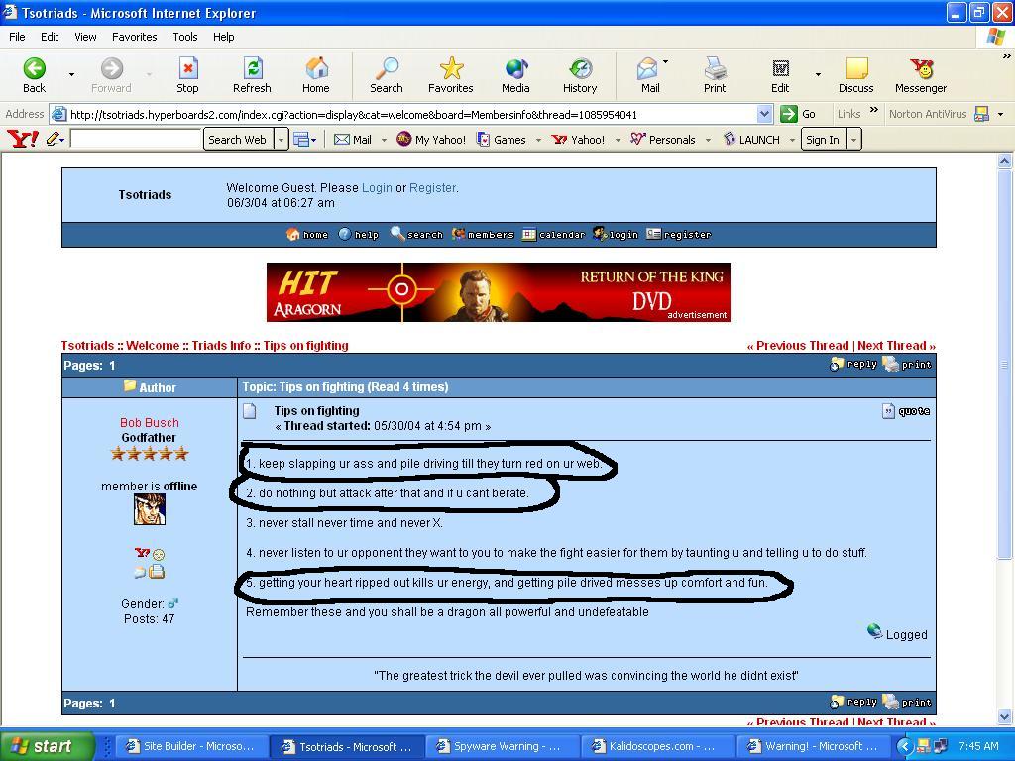Expand the Yahoo Mail dropdown arrow

384,140
